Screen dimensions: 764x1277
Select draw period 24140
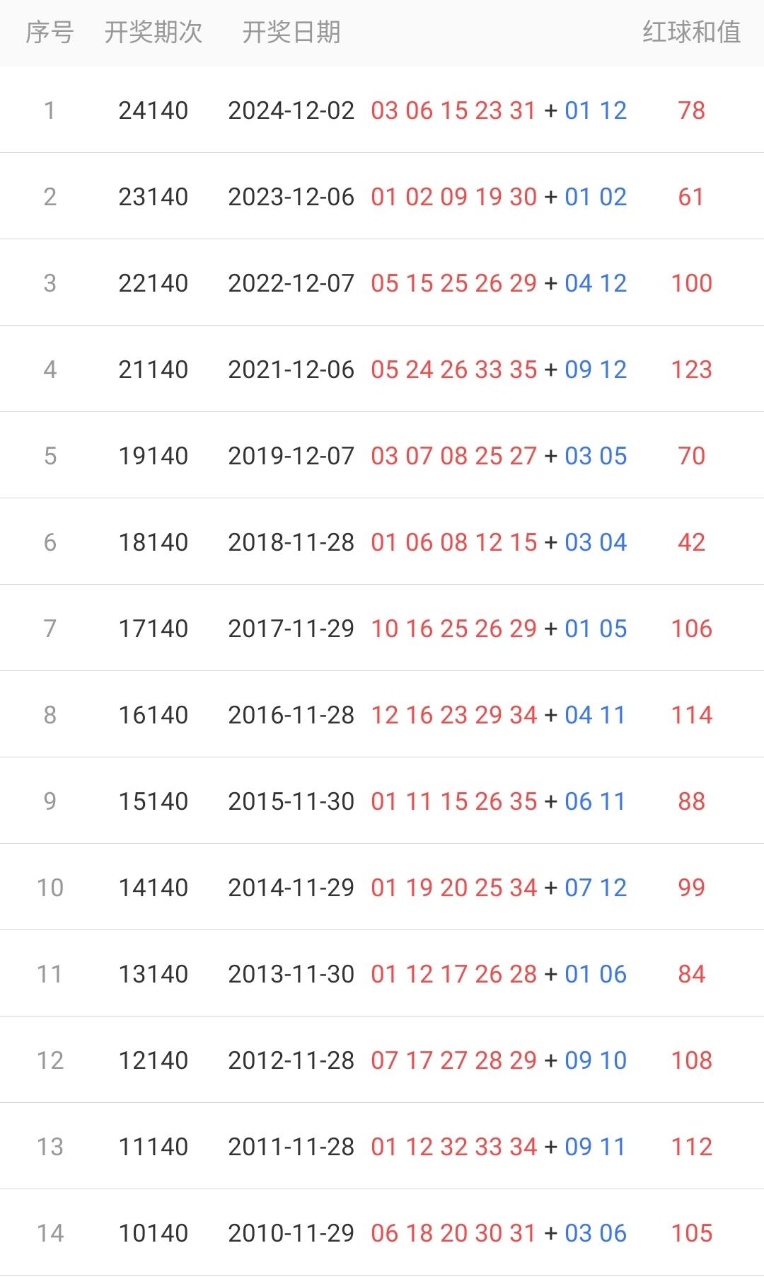click(x=153, y=110)
